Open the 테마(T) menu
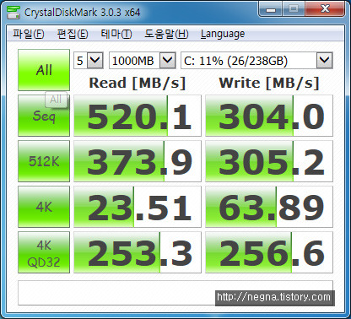The image size is (351, 319). coord(116,34)
